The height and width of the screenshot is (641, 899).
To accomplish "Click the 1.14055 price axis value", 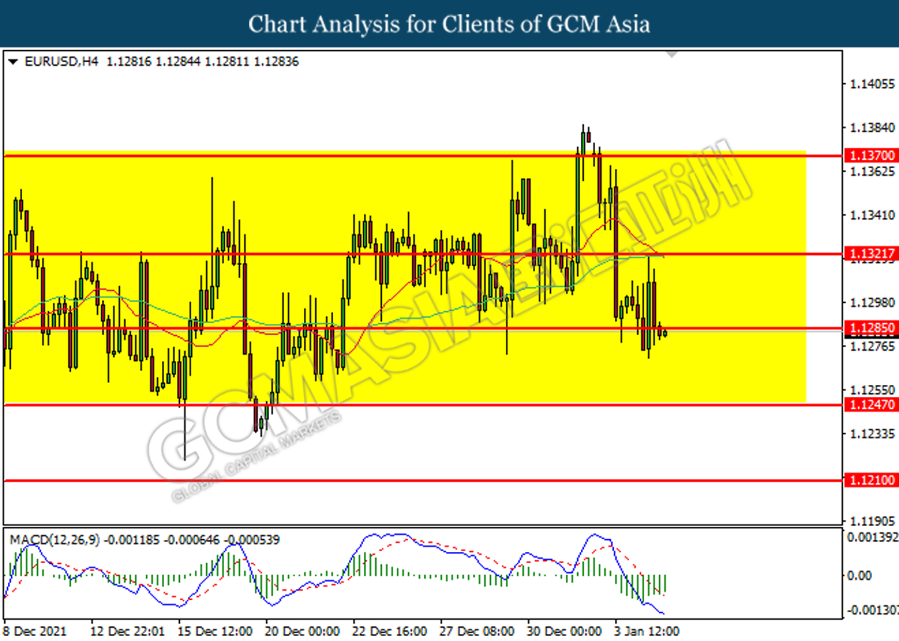I will pyautogui.click(x=873, y=84).
